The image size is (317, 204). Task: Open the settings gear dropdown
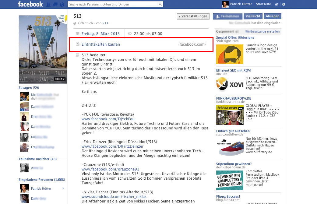(283, 4)
